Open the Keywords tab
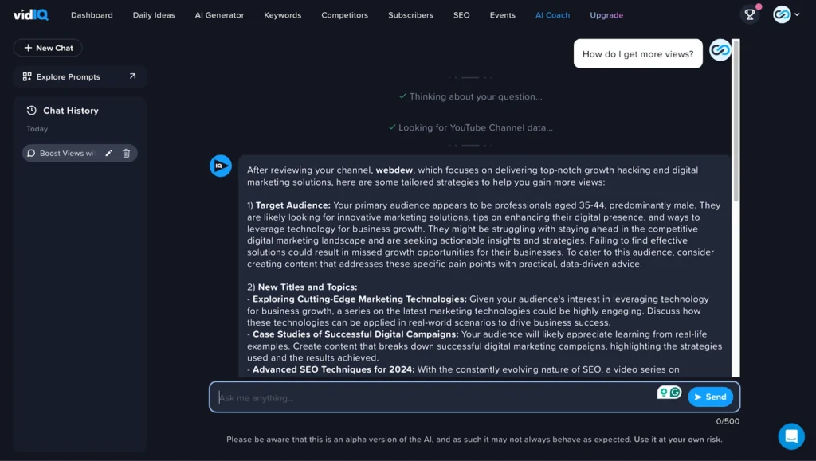816x461 pixels. point(283,15)
